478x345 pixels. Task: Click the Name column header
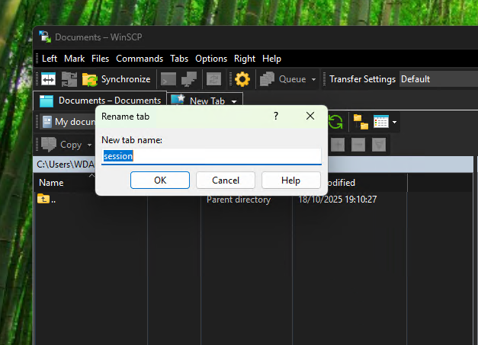point(52,183)
